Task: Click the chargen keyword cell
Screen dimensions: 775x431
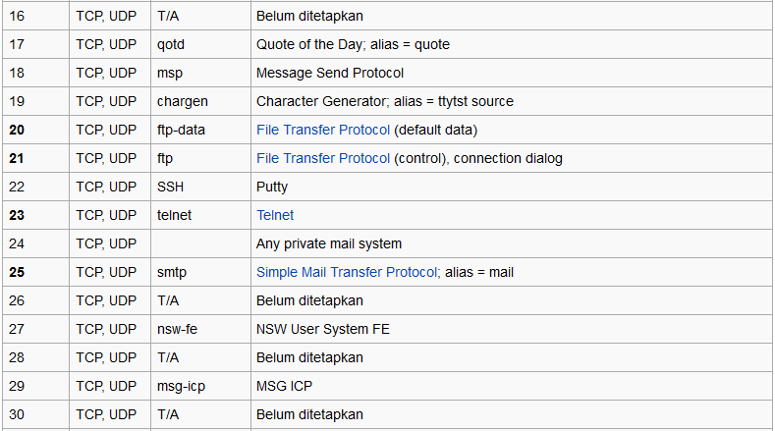Action: pyautogui.click(x=182, y=101)
